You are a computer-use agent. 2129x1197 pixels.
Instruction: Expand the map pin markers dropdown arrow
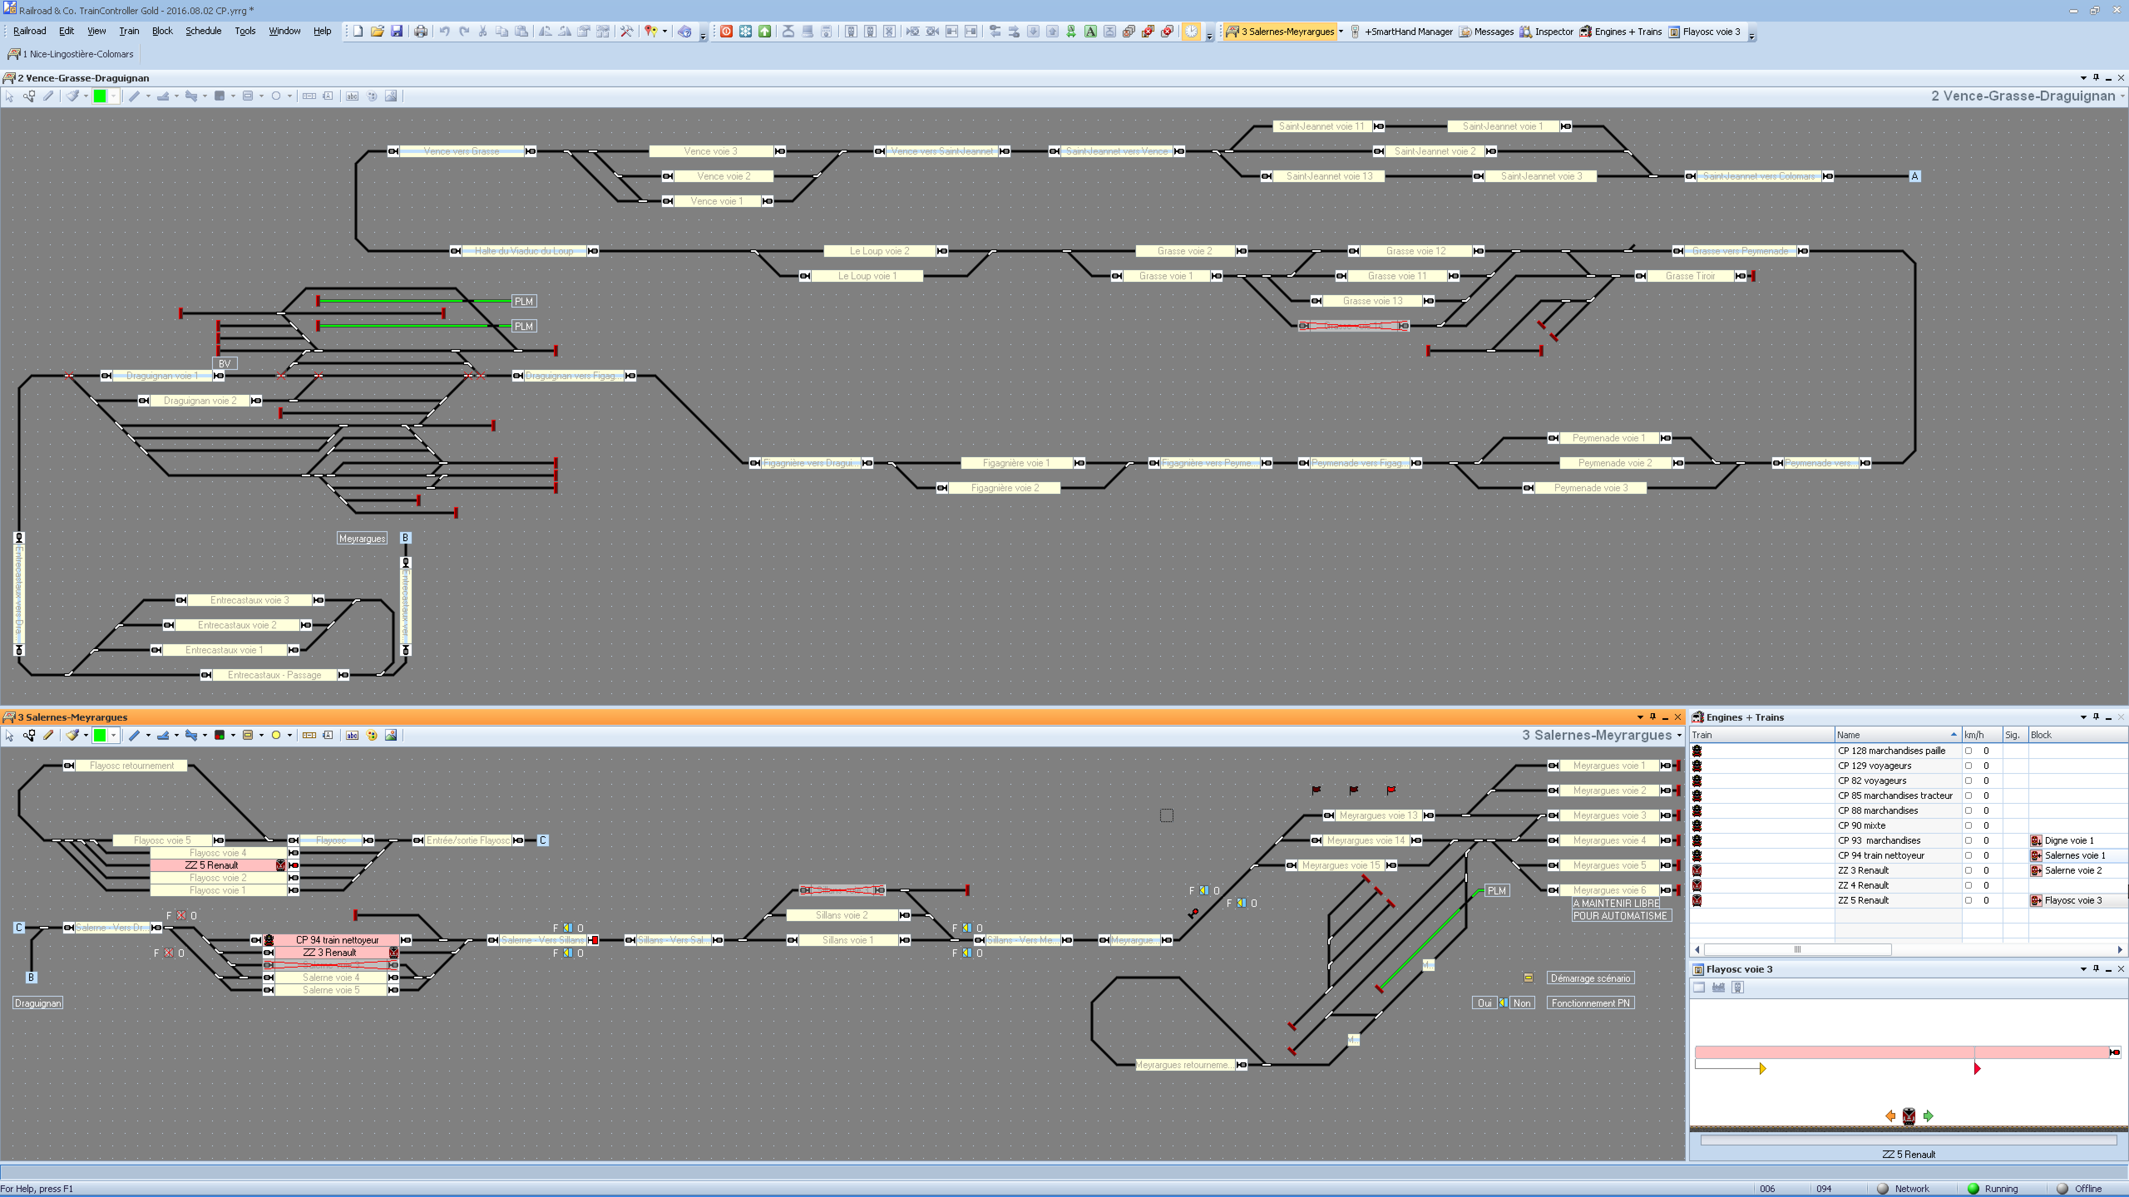coord(664,32)
